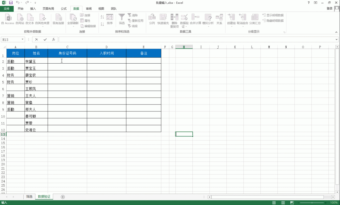Click the Ungroup (取消组合) icon
Screen dimensions: 340x205
tap(242, 17)
